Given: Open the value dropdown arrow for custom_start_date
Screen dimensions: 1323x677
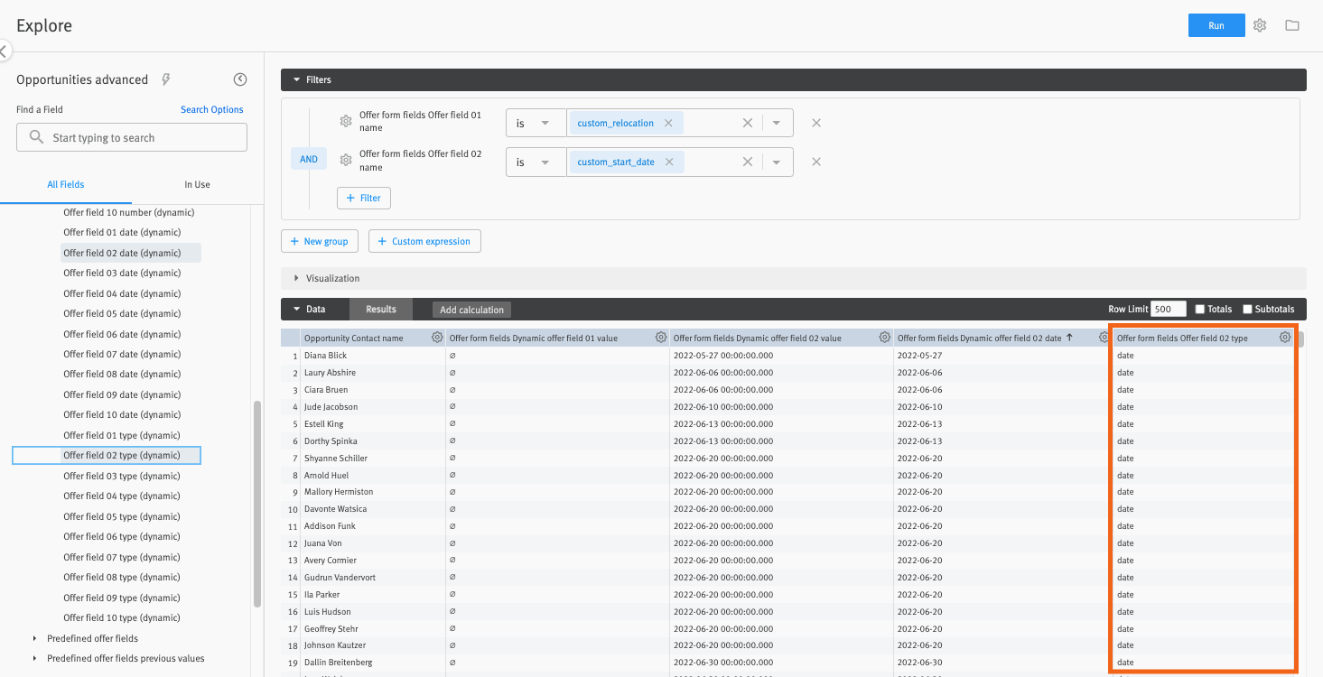Looking at the screenshot, I should 777,162.
